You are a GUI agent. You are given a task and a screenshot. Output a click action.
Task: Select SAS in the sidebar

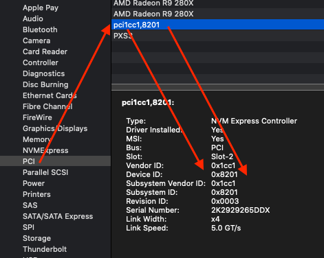(30, 205)
